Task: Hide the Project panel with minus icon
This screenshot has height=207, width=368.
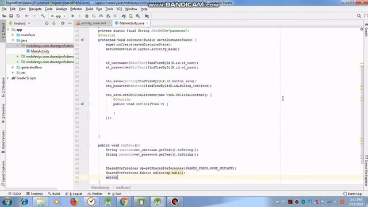Action: tap(70, 23)
